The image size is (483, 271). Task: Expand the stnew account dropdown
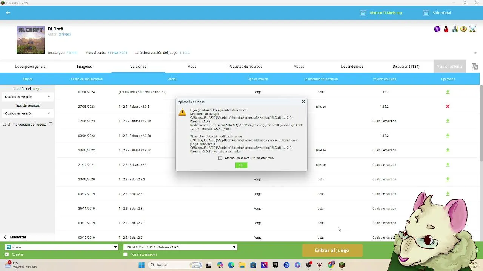[x=62, y=247]
